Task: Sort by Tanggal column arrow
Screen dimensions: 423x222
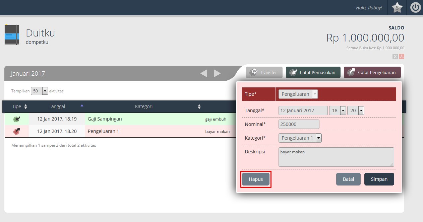Action: click(x=82, y=105)
